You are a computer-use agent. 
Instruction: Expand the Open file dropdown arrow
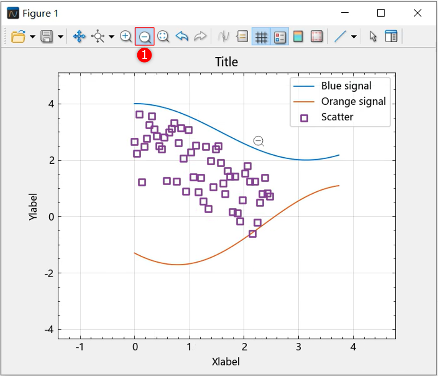coord(32,37)
